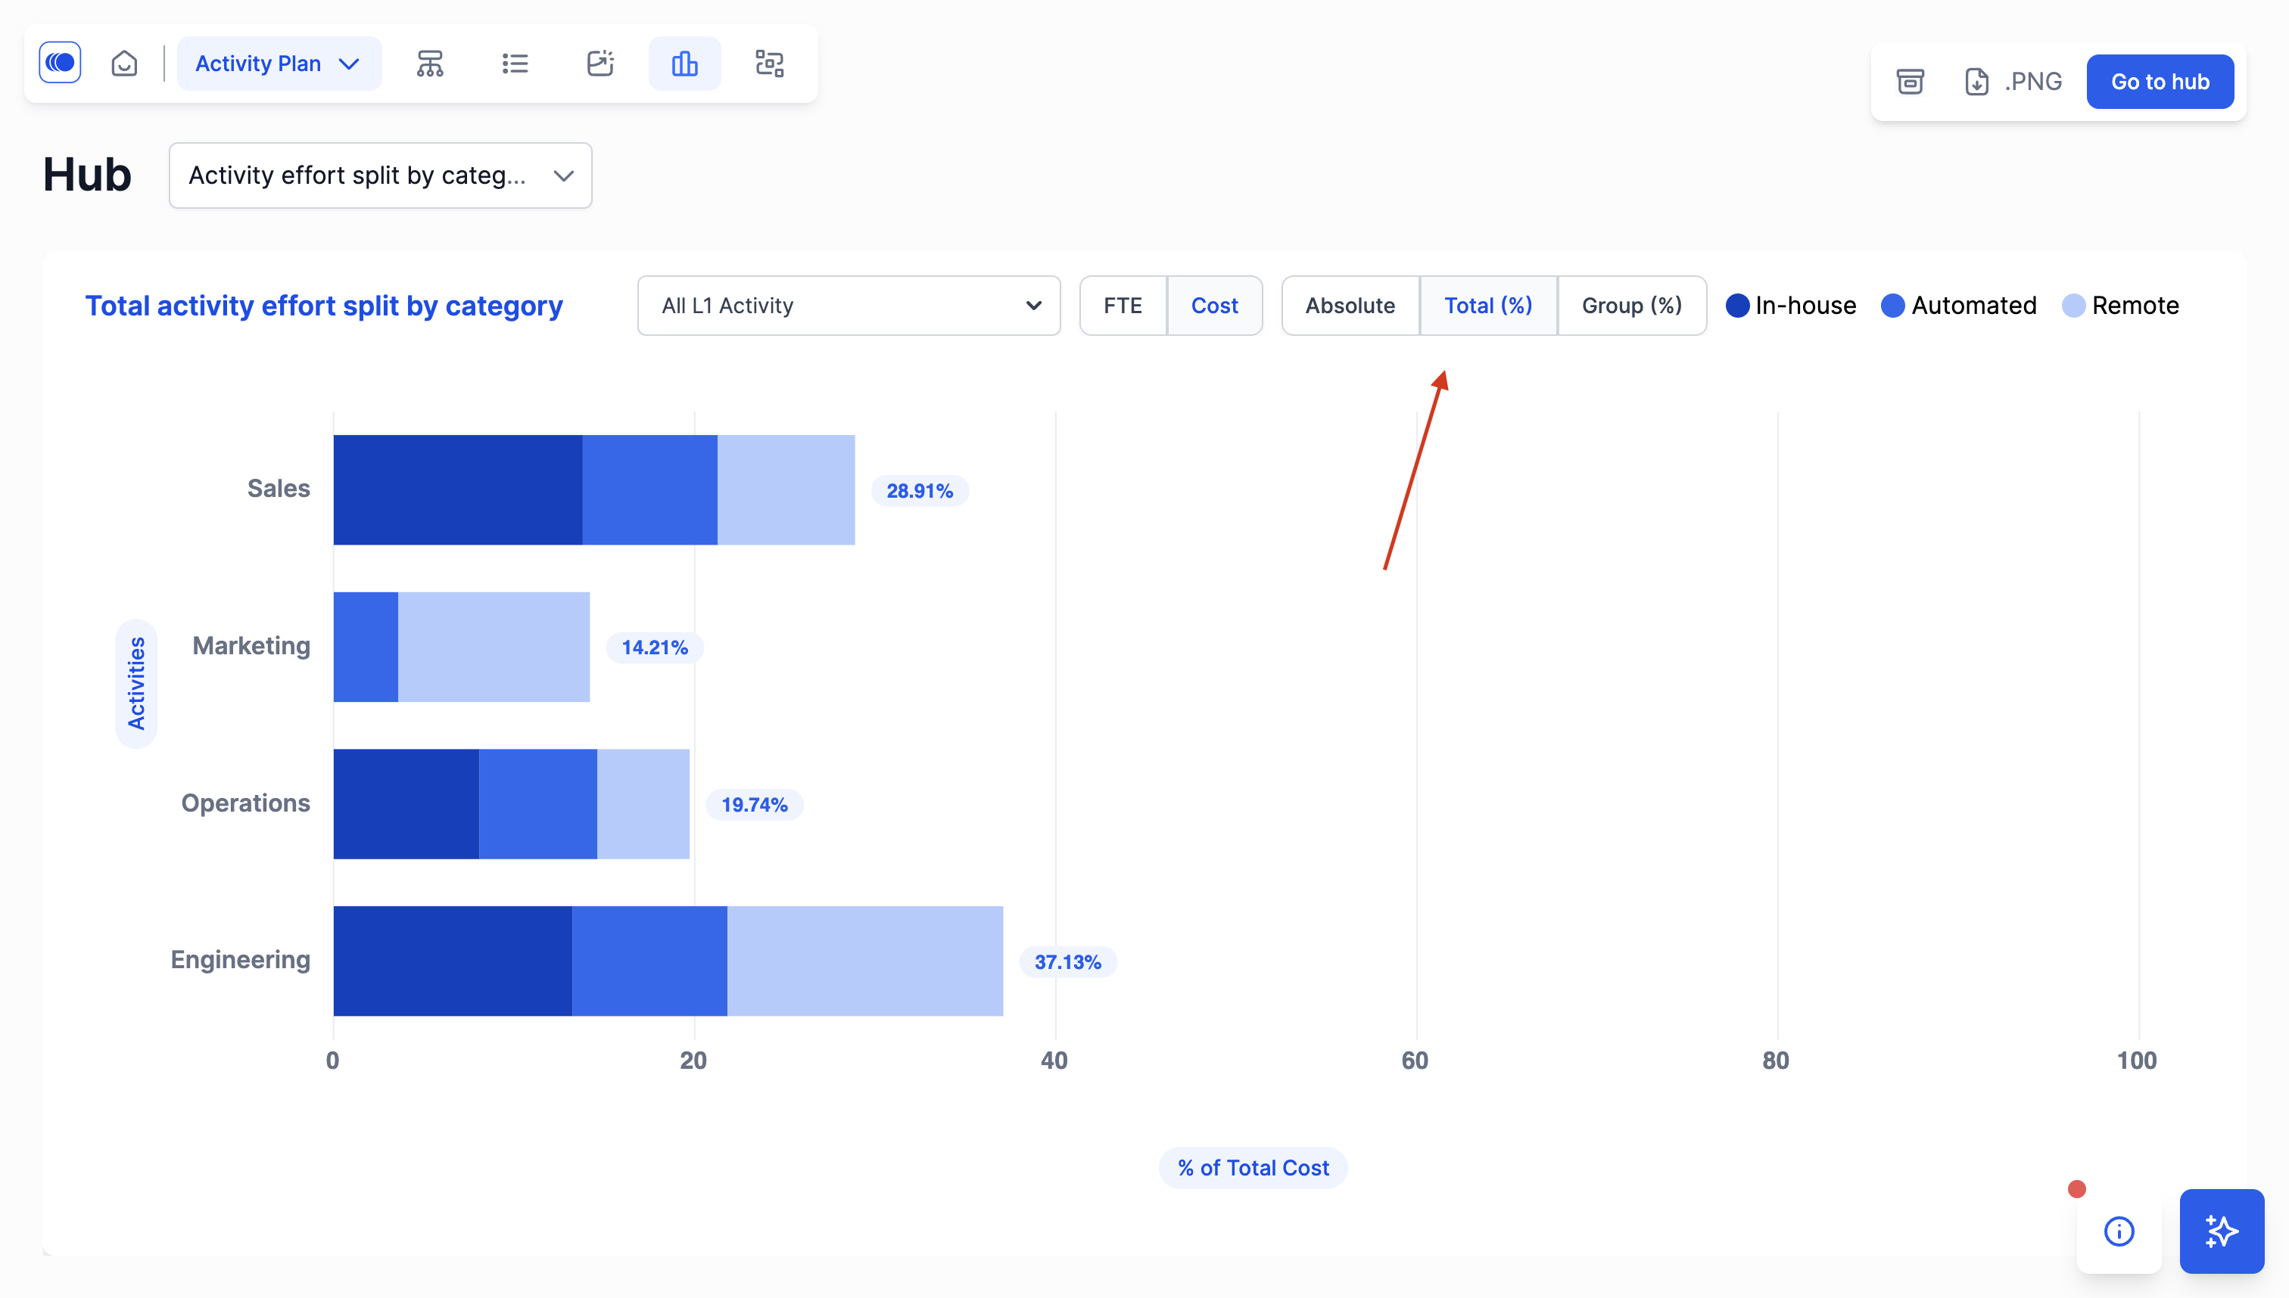
Task: Select the Total (%) tab
Action: [1487, 306]
